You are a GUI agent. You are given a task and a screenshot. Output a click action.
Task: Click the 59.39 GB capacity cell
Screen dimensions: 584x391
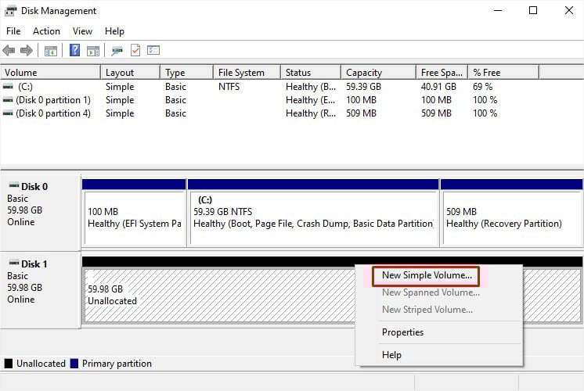363,87
